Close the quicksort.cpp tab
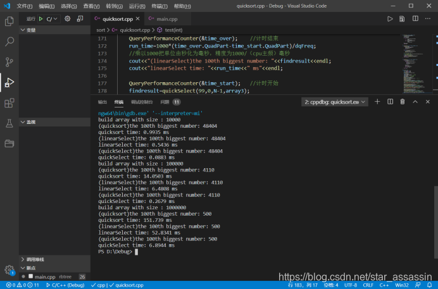This screenshot has width=438, height=289. pyautogui.click(x=138, y=19)
